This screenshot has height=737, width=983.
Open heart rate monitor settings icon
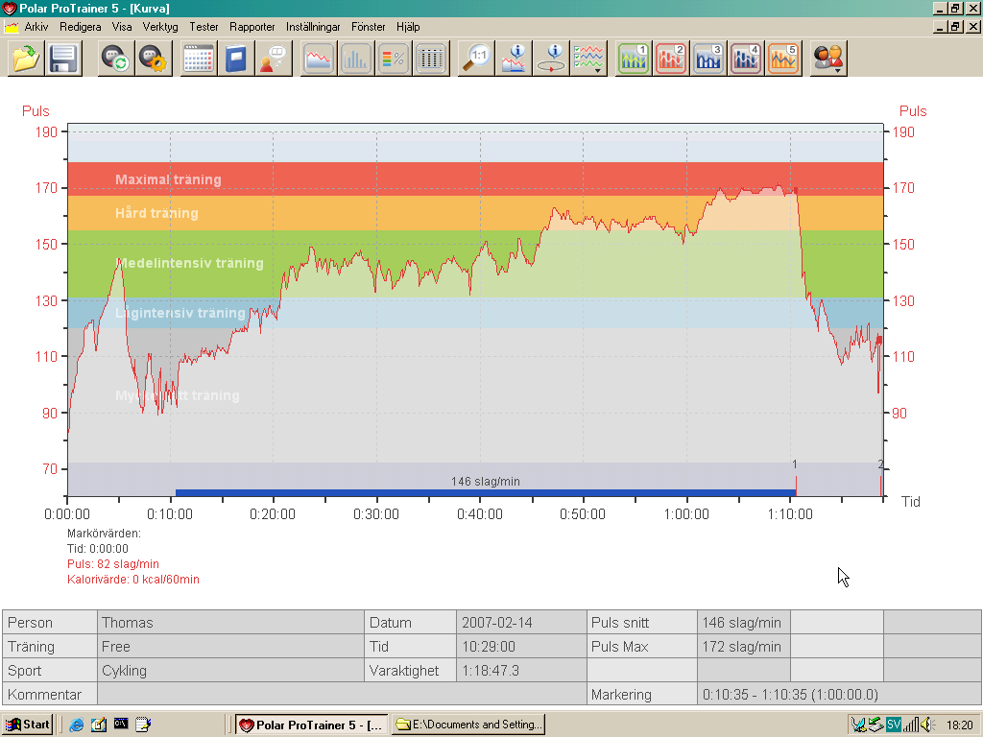pyautogui.click(x=155, y=59)
